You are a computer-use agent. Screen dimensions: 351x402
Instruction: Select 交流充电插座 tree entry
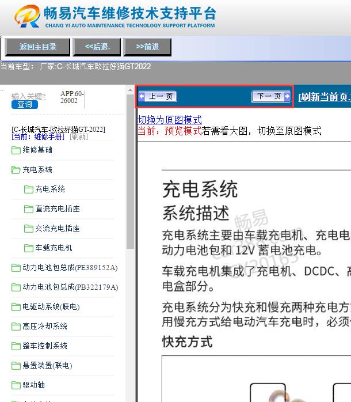(x=58, y=228)
